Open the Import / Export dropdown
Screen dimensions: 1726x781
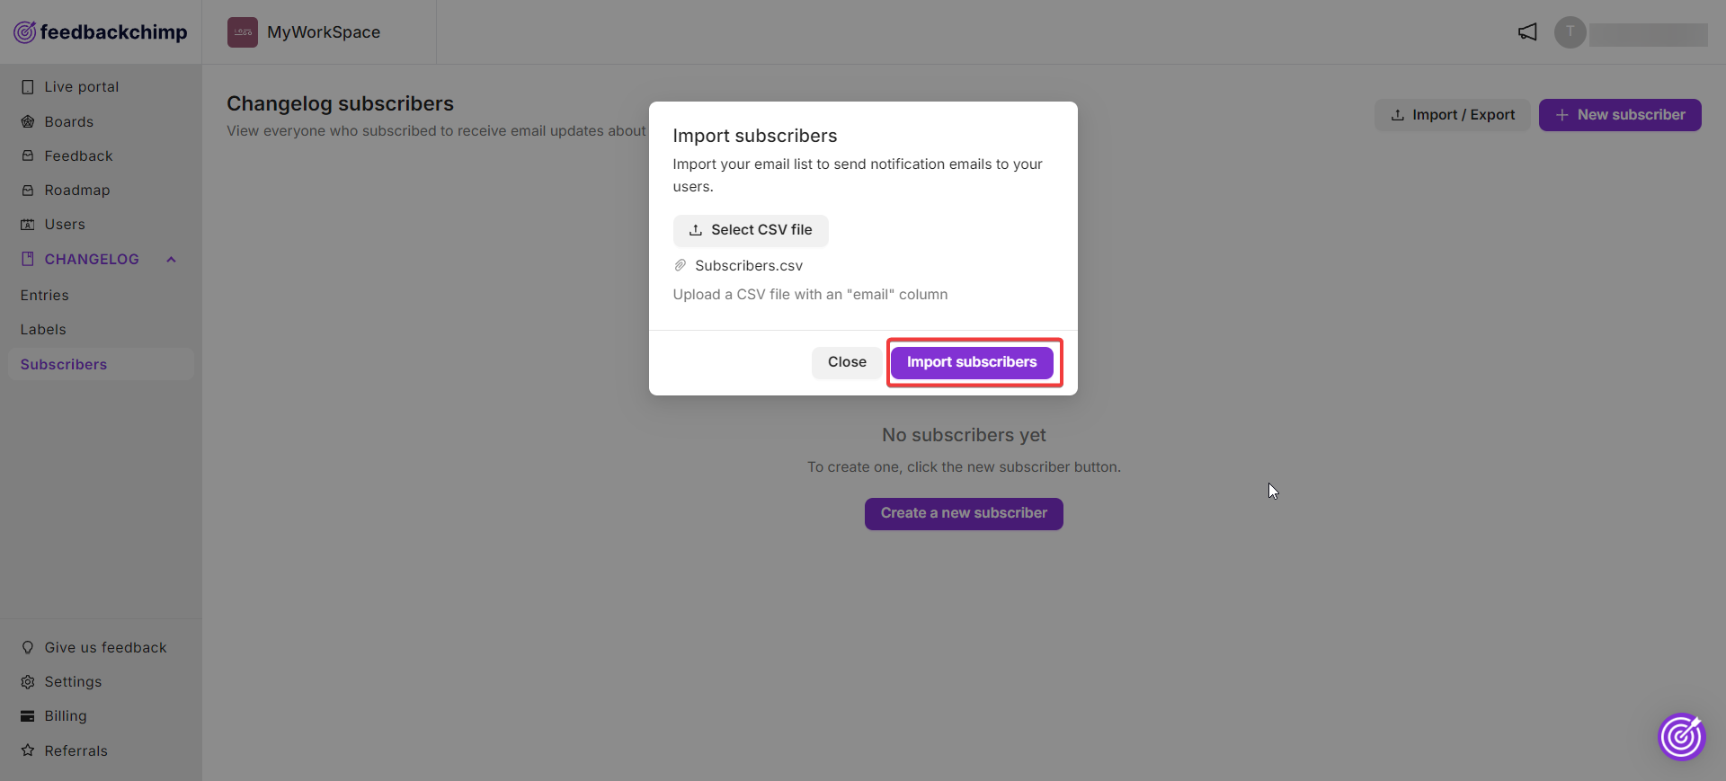1453,115
